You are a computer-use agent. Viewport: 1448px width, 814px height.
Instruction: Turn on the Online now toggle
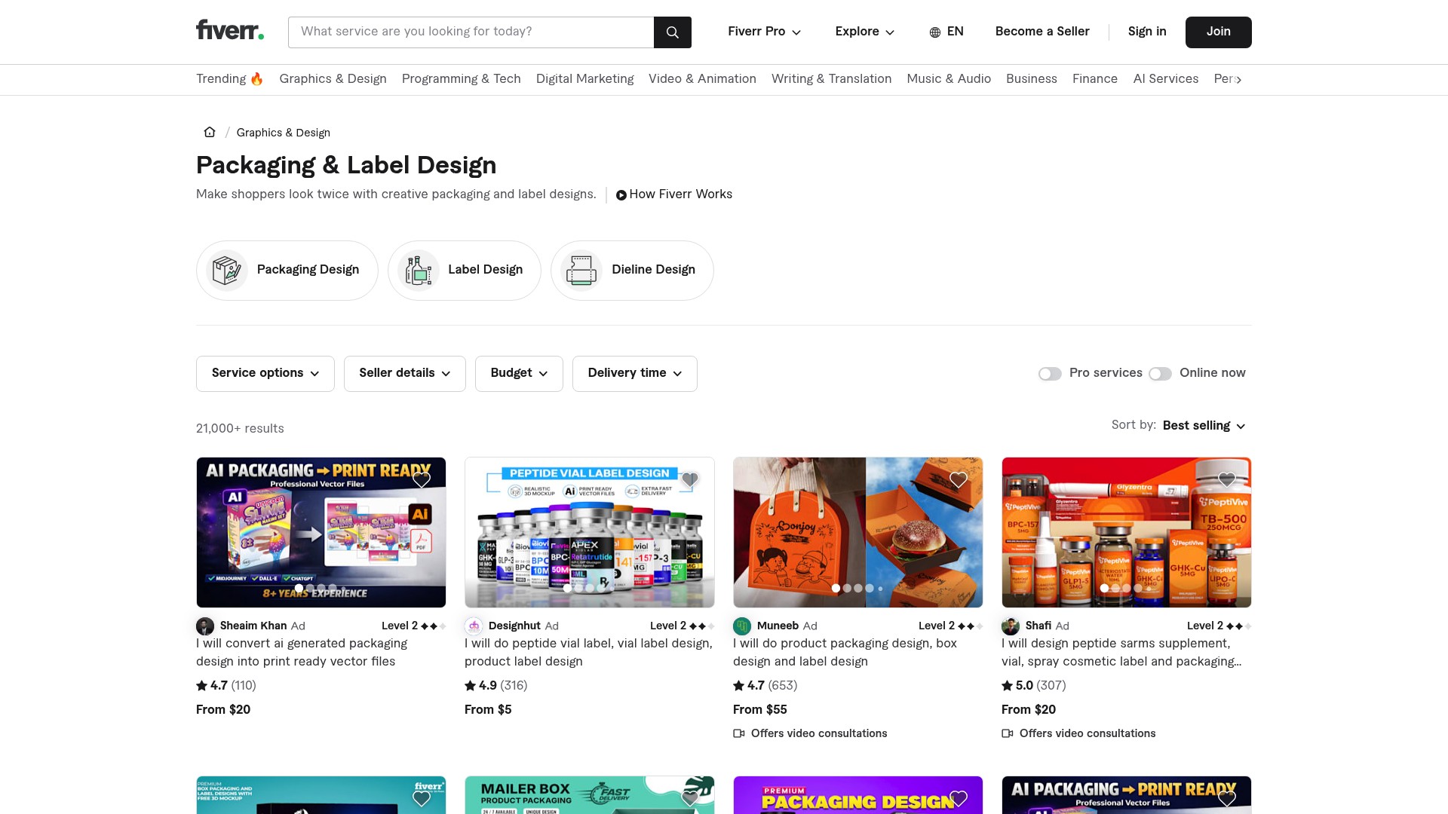[1160, 374]
